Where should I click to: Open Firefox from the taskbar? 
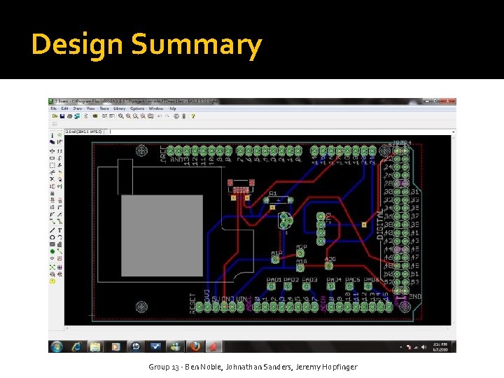195,346
